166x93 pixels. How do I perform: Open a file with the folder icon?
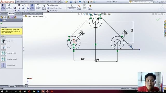pos(66,2)
